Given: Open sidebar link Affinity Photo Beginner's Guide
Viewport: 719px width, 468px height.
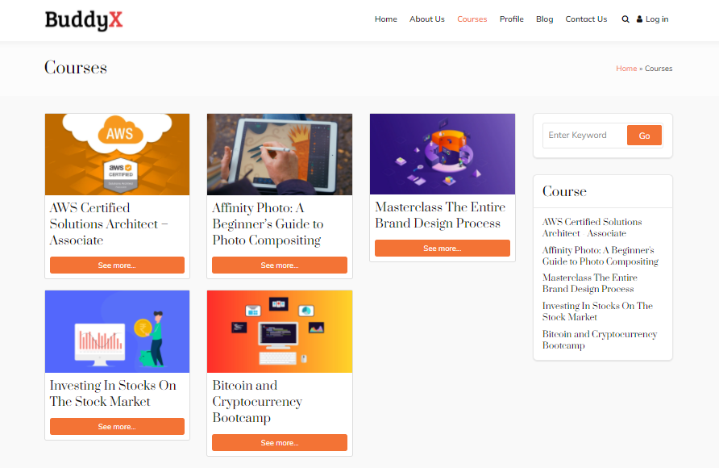Looking at the screenshot, I should click(x=601, y=256).
